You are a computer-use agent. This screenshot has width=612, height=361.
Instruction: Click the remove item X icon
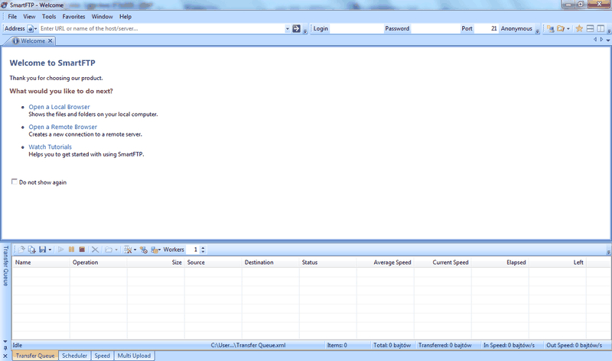coord(95,250)
